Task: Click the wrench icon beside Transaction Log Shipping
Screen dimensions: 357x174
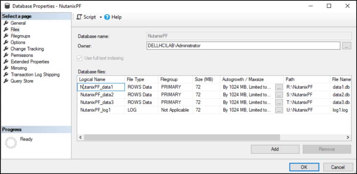Action: [x=6, y=74]
